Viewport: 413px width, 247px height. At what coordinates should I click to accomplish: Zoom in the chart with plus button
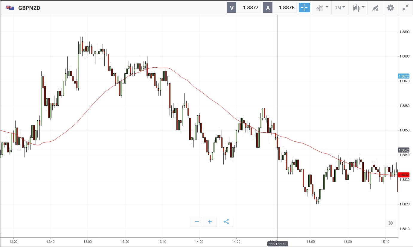point(210,222)
